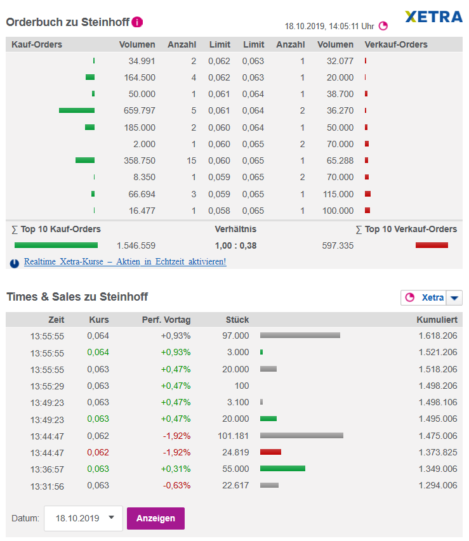Click the red Verkauf bar beside 115.000

(x=367, y=194)
